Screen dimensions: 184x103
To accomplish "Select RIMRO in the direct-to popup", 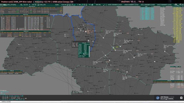I will point(83,45).
